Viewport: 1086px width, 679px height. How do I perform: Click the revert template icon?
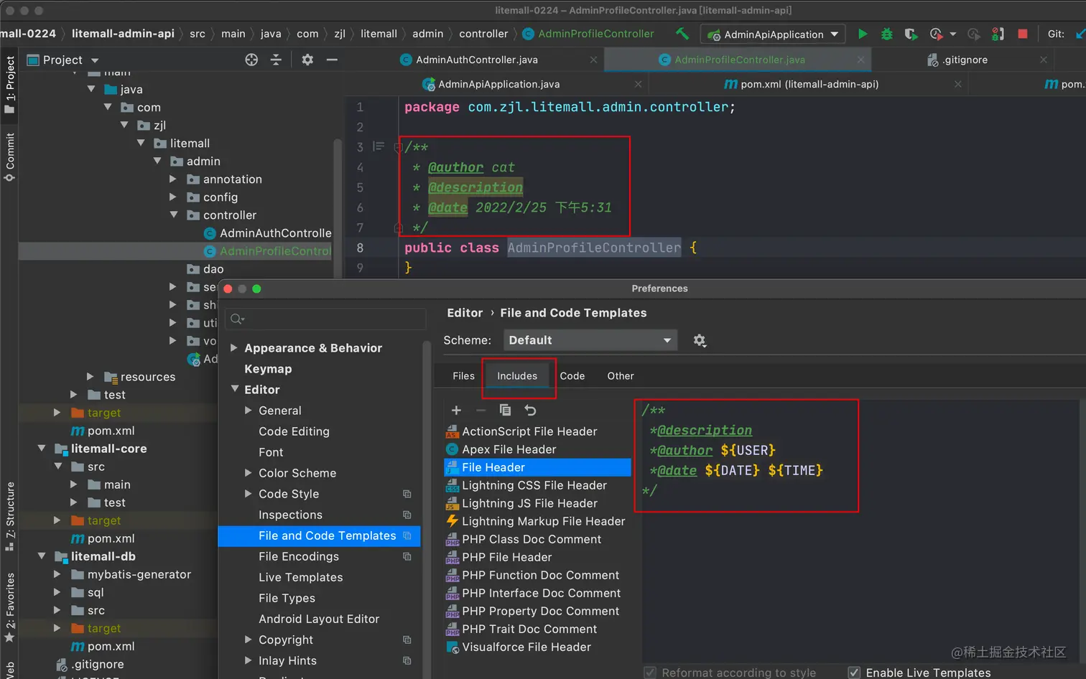pyautogui.click(x=530, y=410)
